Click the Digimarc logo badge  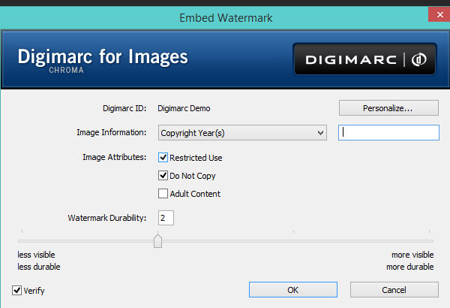click(x=364, y=59)
